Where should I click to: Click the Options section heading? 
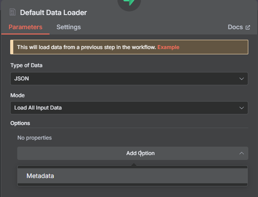click(20, 123)
